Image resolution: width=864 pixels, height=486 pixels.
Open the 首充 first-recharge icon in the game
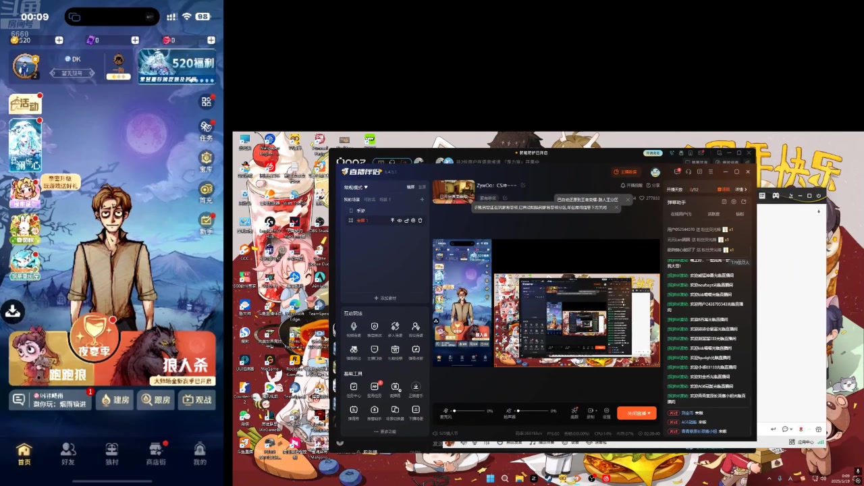(206, 192)
